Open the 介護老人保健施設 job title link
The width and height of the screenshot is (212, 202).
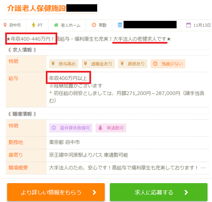click(x=36, y=8)
